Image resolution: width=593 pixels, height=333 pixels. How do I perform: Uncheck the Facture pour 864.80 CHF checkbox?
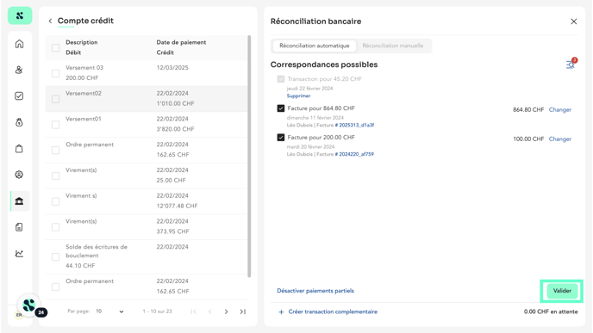click(x=281, y=108)
